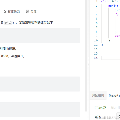Click the 已完成 status text

pos(100,107)
